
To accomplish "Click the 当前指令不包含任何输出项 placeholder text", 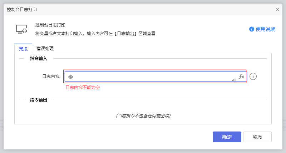I will tap(143, 116).
